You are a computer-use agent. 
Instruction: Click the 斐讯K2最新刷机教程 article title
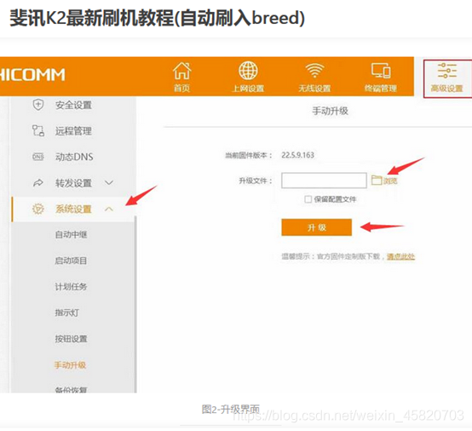tap(157, 18)
